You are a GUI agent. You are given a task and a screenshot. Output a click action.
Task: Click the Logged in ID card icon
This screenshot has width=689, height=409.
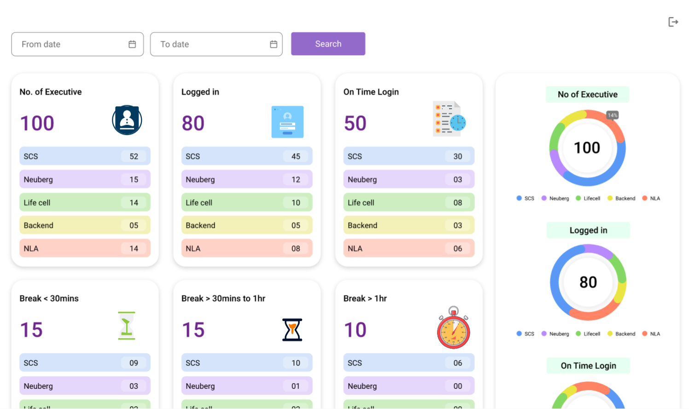pyautogui.click(x=287, y=122)
